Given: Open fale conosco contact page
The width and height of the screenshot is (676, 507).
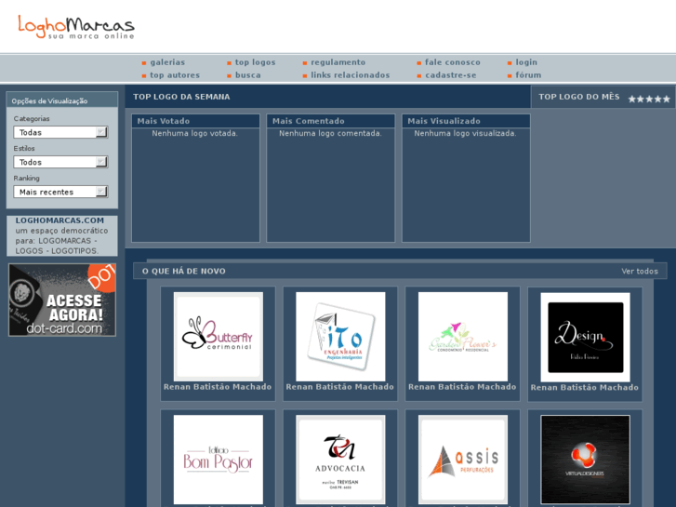Looking at the screenshot, I should pos(452,62).
